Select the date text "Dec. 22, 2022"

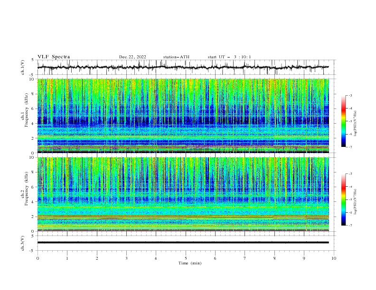(132, 57)
